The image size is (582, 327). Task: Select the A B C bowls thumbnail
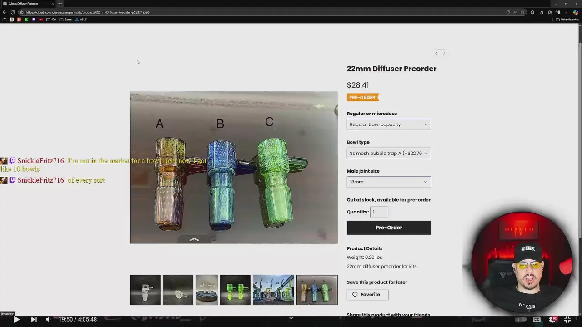click(317, 290)
